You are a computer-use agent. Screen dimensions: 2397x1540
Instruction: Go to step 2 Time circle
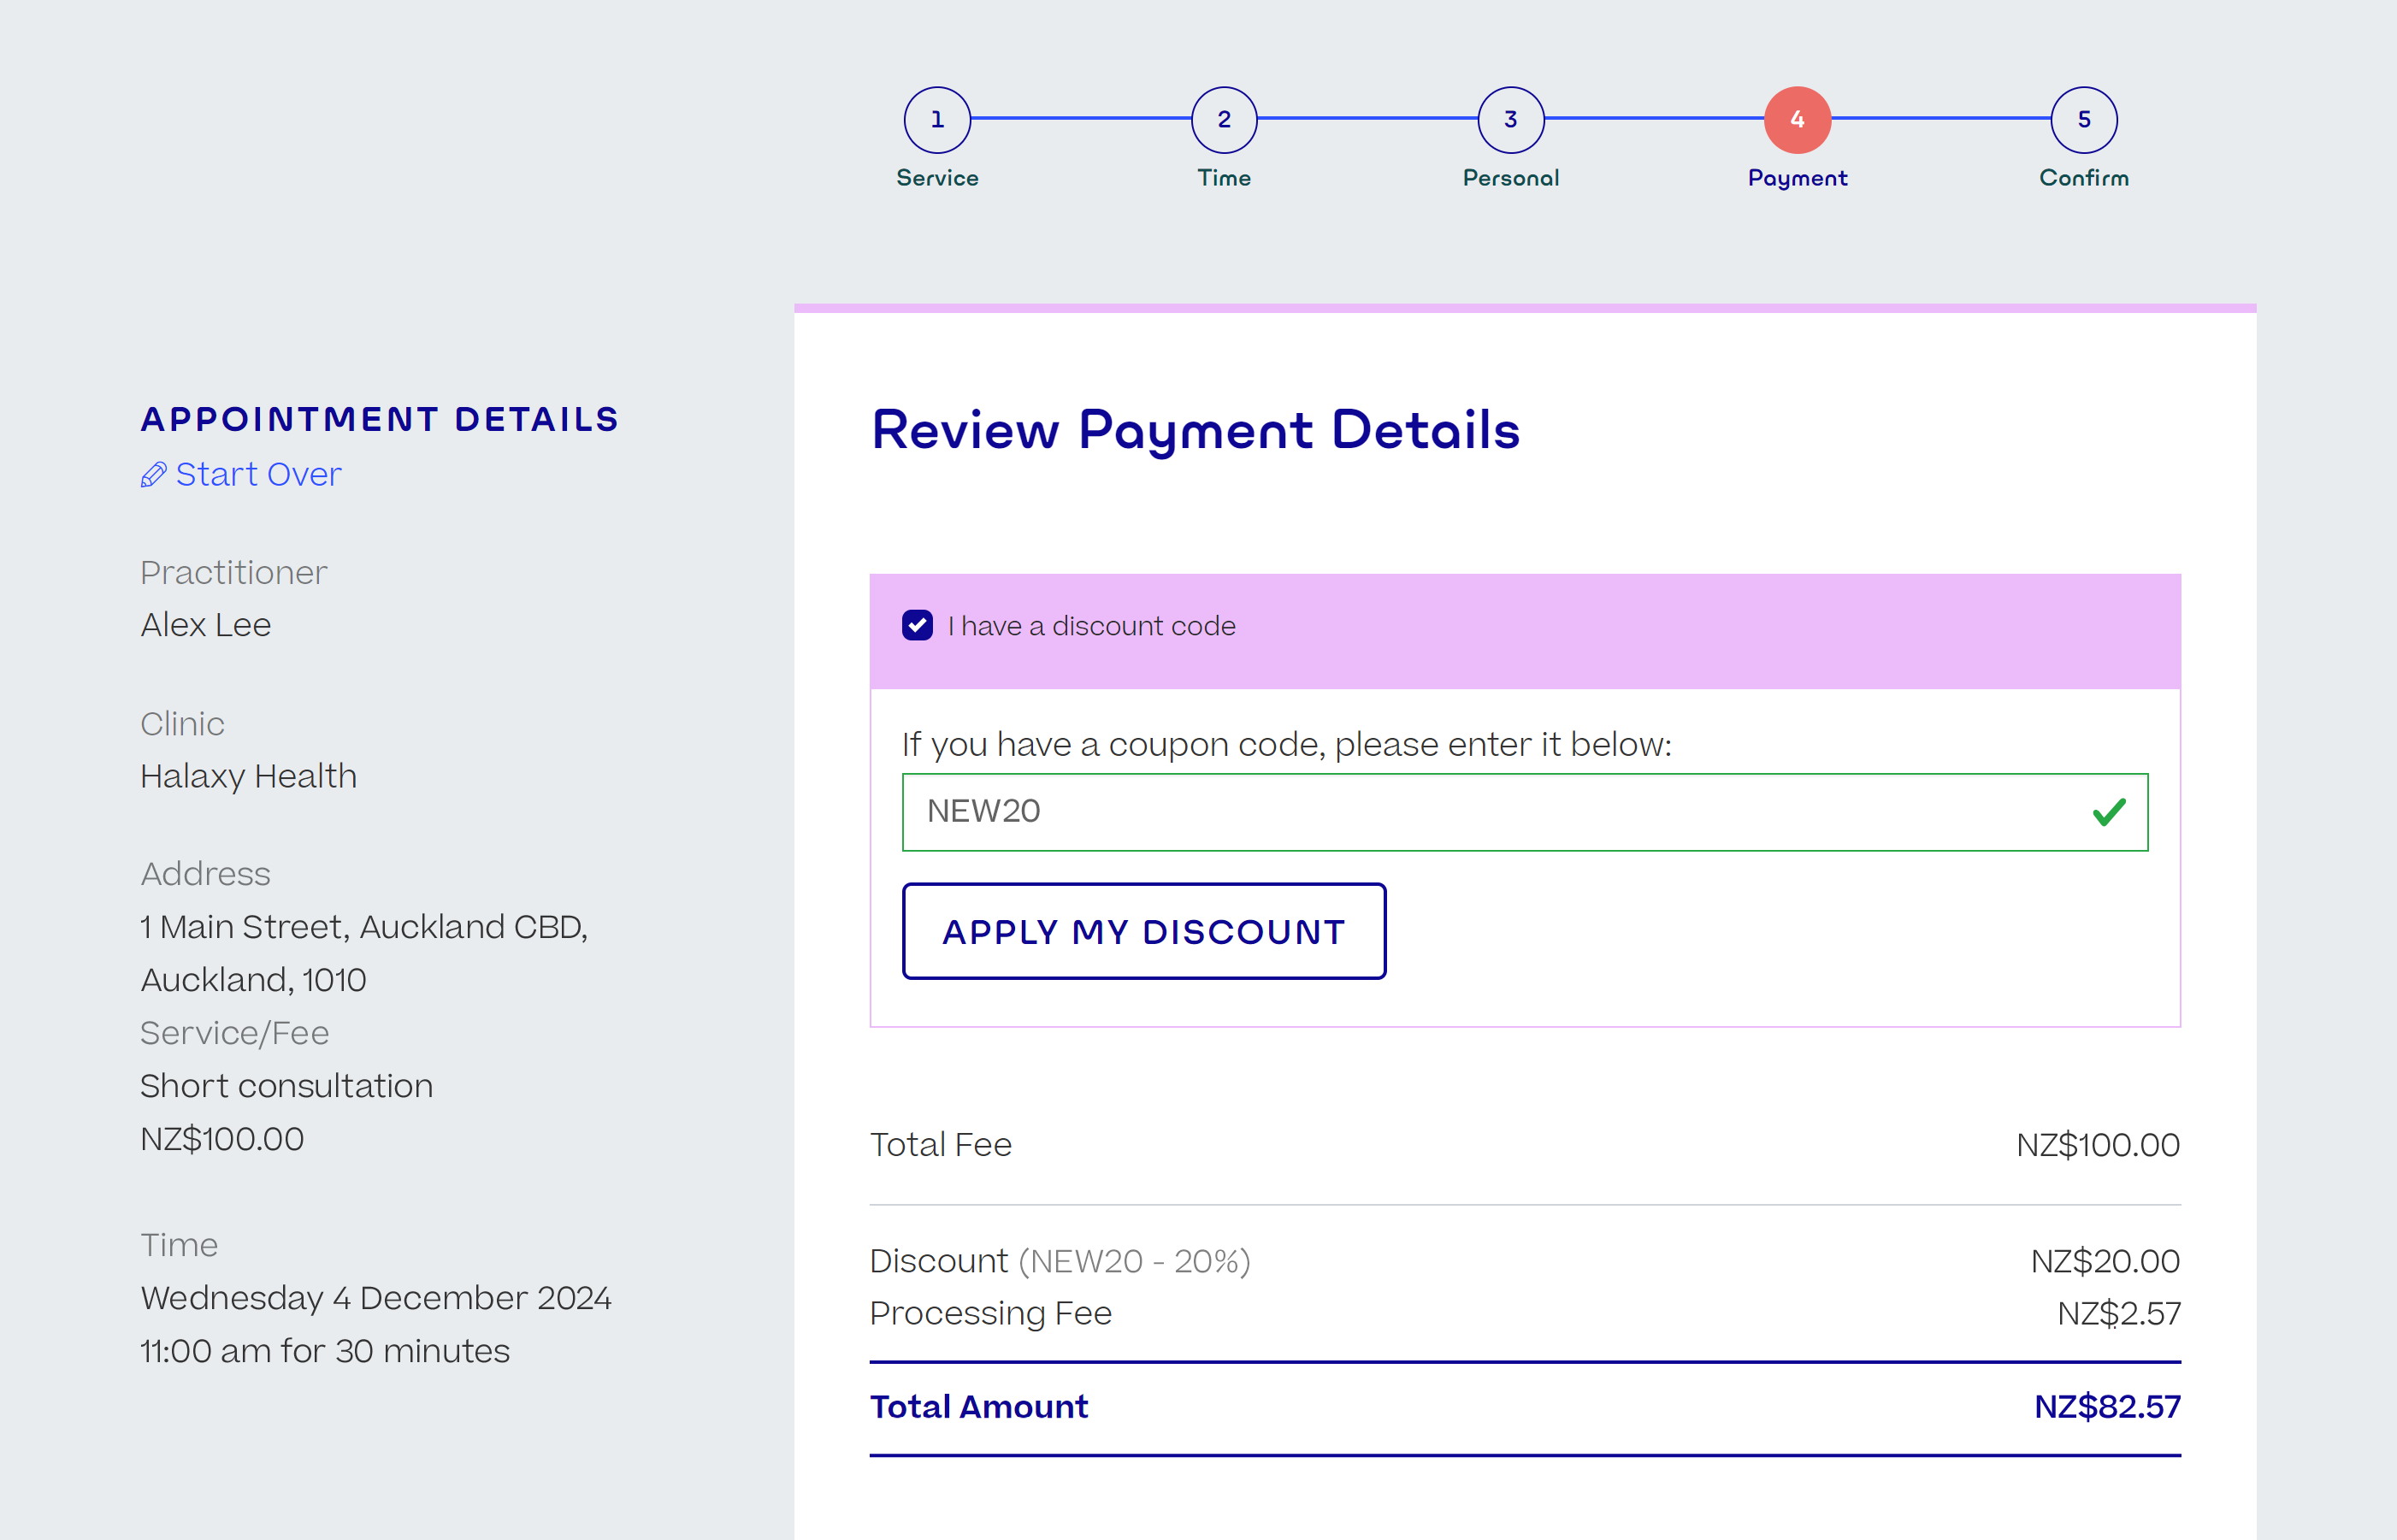(1223, 120)
